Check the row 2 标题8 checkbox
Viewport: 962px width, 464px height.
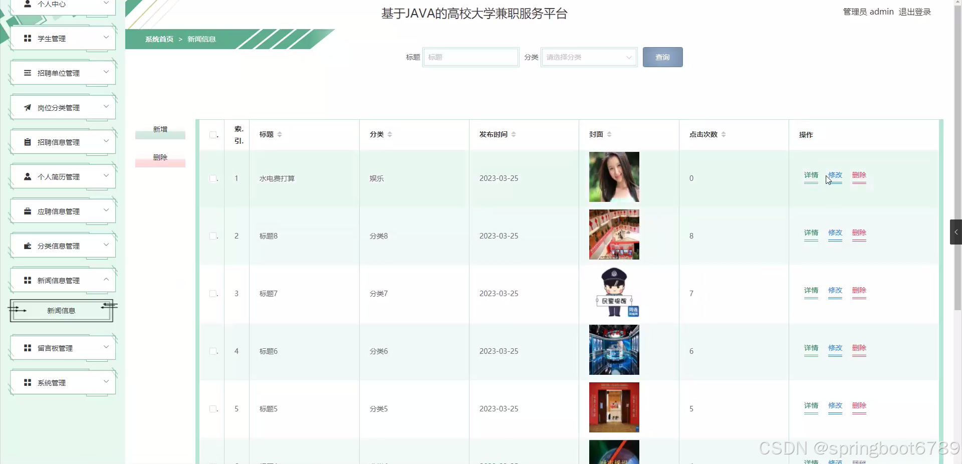[x=213, y=236]
